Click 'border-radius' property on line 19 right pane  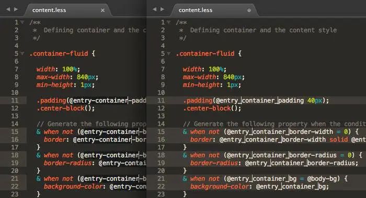[214, 163]
